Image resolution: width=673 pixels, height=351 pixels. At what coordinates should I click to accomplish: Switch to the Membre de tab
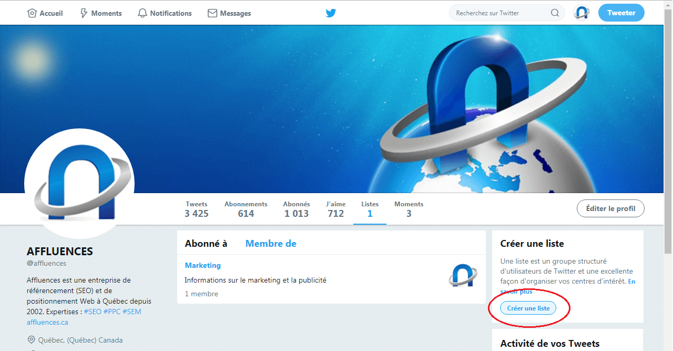pos(271,244)
